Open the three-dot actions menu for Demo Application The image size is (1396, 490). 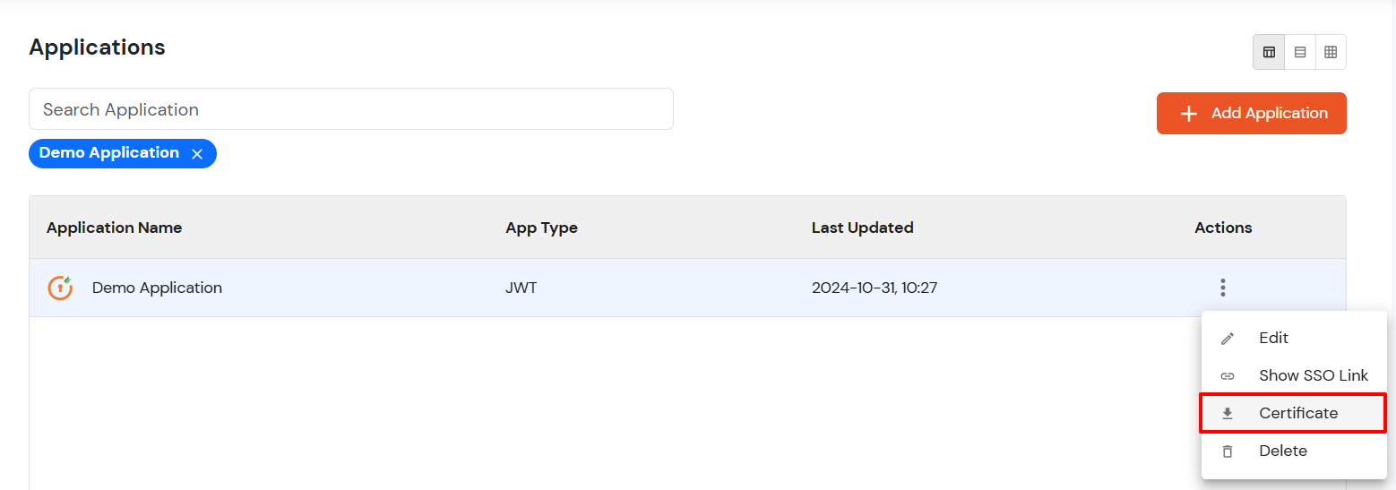click(1223, 288)
